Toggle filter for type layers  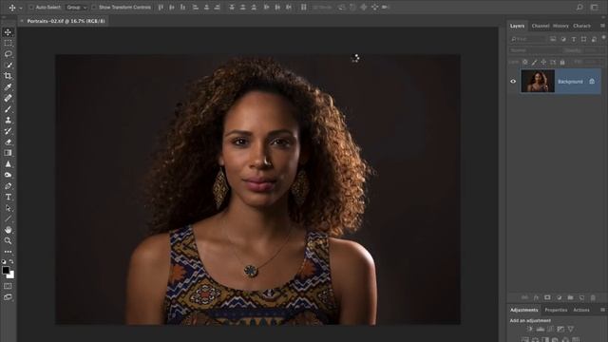click(574, 39)
